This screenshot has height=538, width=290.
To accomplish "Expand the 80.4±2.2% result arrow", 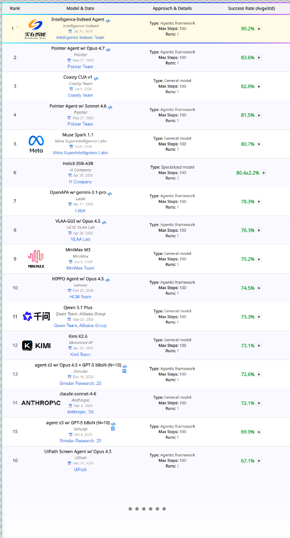I will 264,173.
